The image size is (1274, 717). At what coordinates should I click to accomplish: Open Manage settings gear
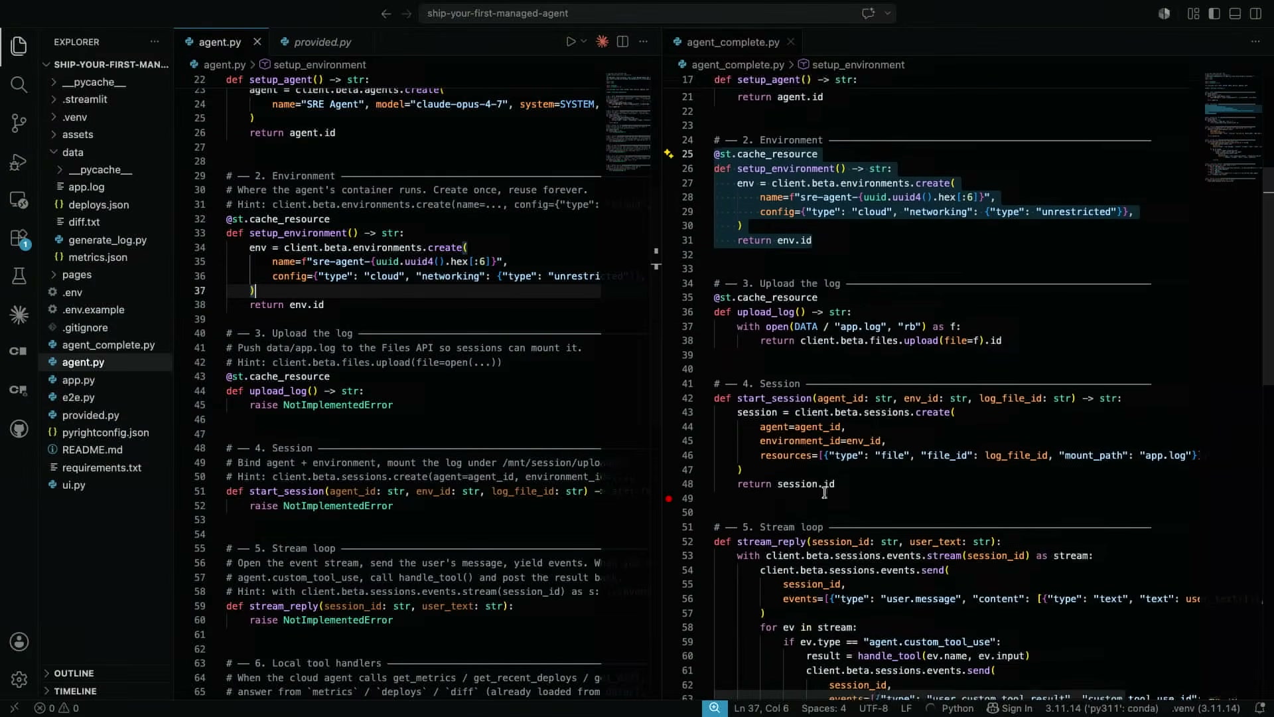click(19, 679)
